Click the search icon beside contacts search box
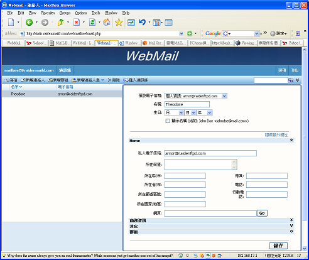 coord(291,80)
